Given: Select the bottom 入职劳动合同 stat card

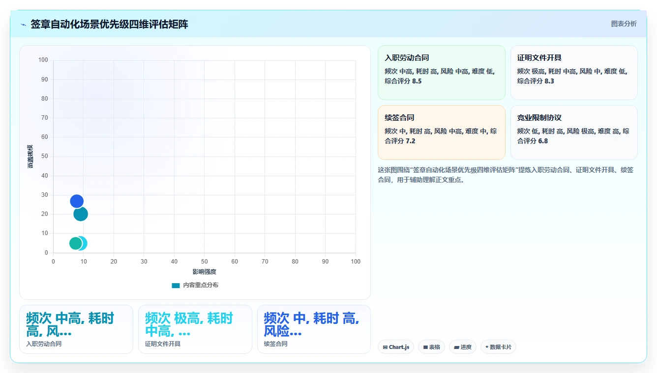Looking at the screenshot, I should [76, 329].
